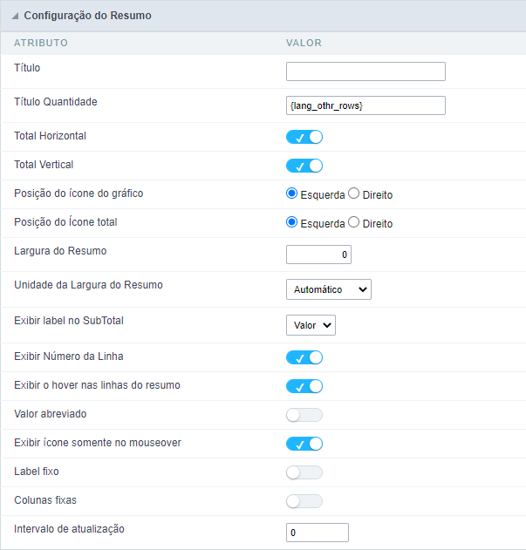Select Direito for Posição do ícone do gráfico
Viewport: 526px width, 550px height.
pyautogui.click(x=354, y=194)
